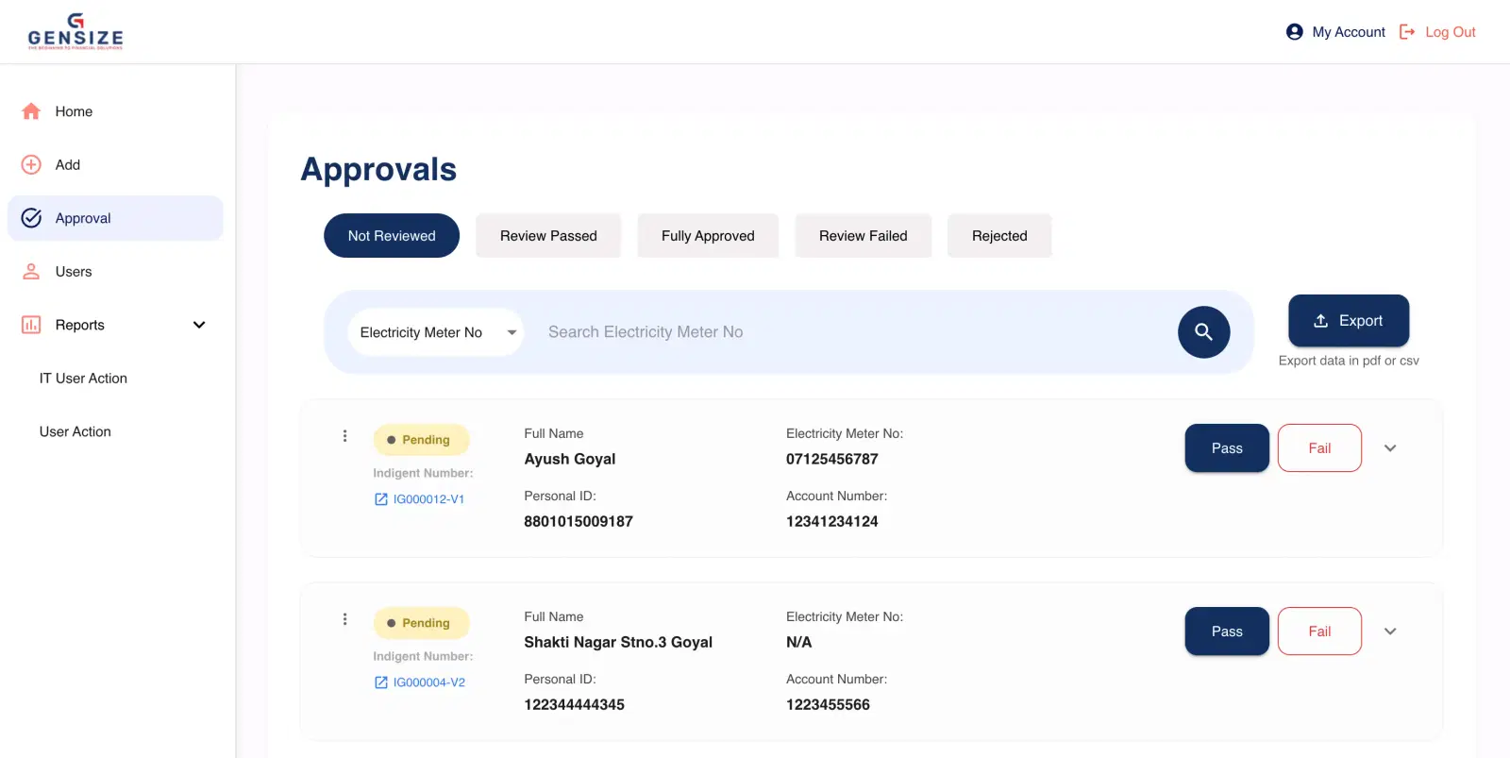This screenshot has height=758, width=1510.
Task: Click name 'Shakti Nagar Stno.3 Goyal'
Action: (x=618, y=643)
